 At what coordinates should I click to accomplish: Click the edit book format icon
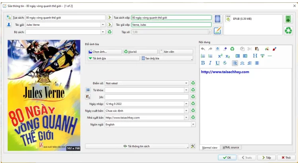click(218, 30)
